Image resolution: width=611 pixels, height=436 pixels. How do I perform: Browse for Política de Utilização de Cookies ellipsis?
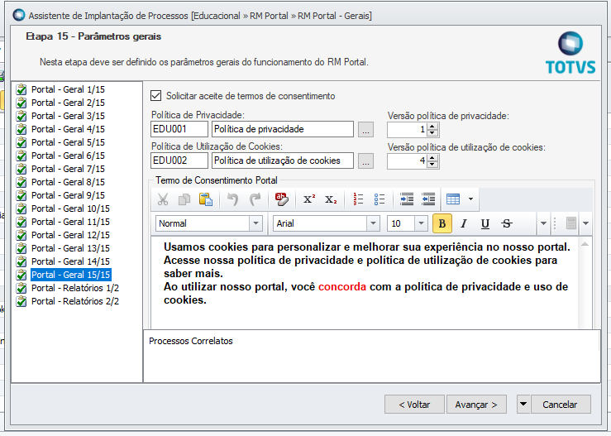[365, 161]
